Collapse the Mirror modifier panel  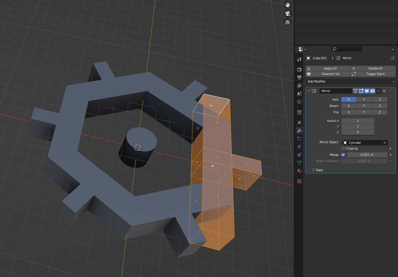tap(309, 91)
